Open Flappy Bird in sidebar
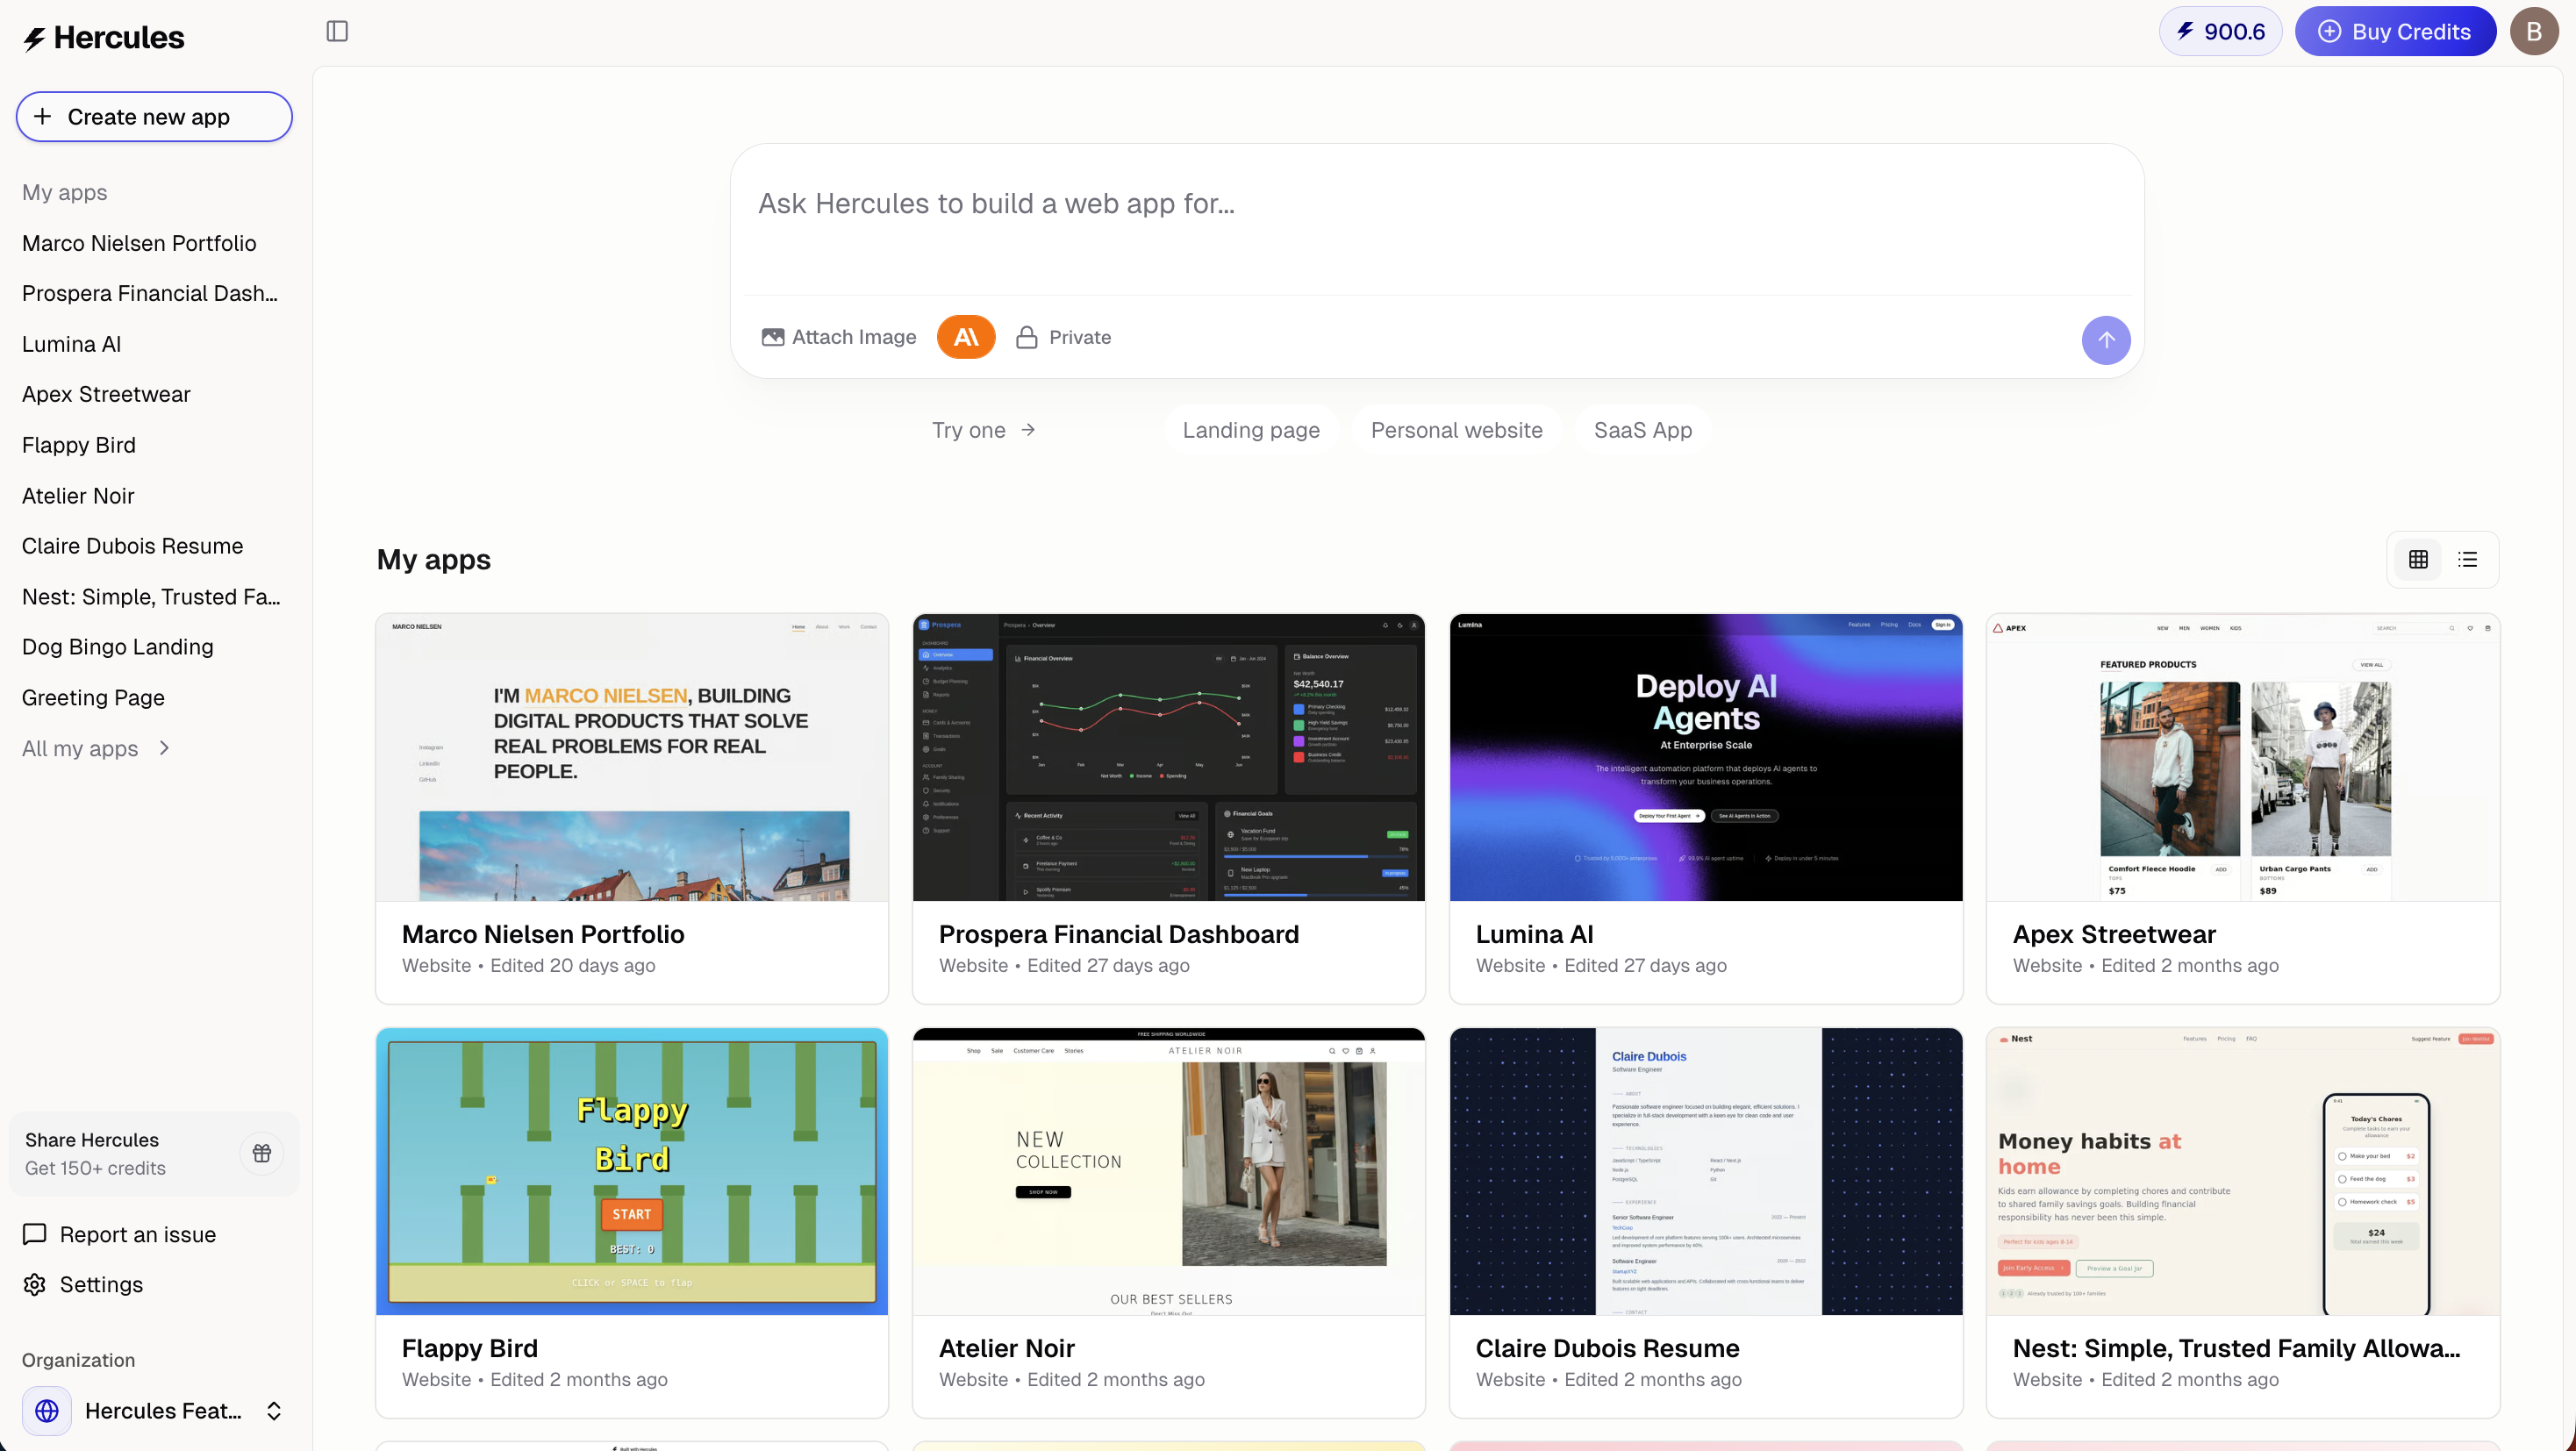The width and height of the screenshot is (2576, 1451). pyautogui.click(x=78, y=445)
